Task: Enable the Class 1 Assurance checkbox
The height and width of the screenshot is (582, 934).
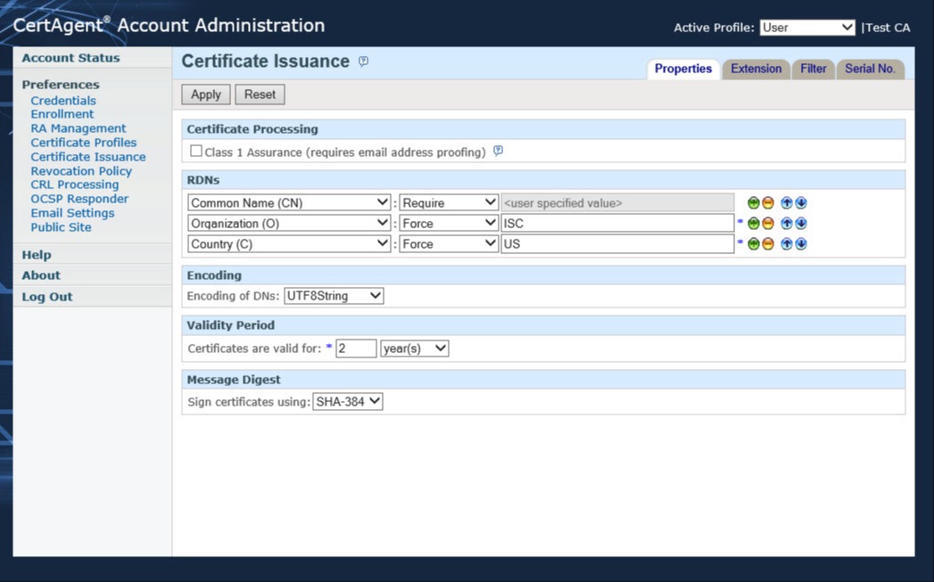Action: click(x=196, y=152)
